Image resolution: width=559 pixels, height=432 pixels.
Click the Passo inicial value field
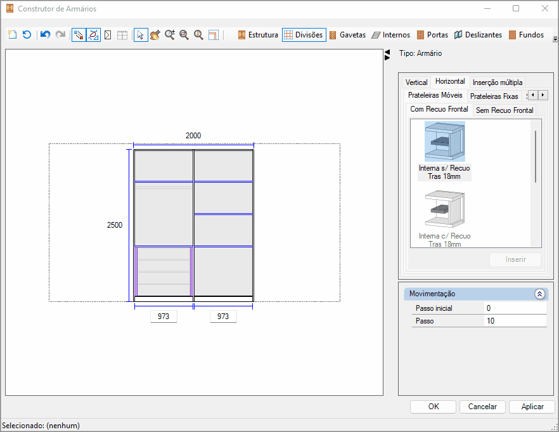pyautogui.click(x=515, y=308)
